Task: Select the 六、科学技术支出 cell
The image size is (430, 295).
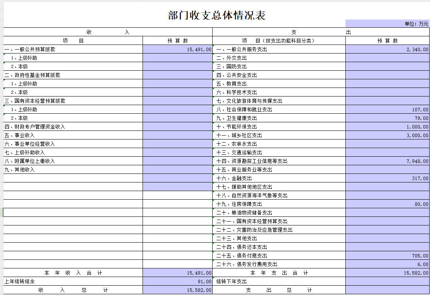Action: tap(279, 92)
